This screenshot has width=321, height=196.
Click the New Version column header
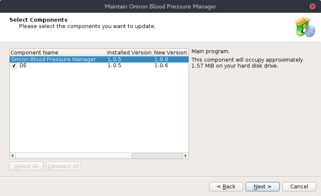tap(171, 53)
